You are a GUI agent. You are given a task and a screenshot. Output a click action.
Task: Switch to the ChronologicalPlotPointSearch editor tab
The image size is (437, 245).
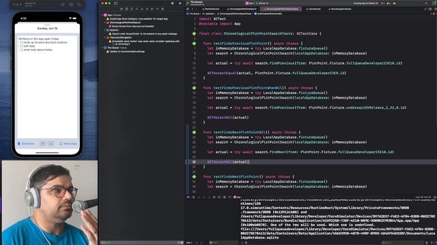click(242, 9)
